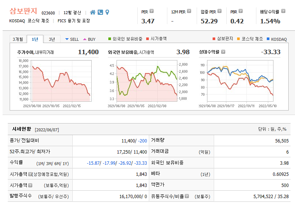Click the stock code 023600
This screenshot has height=207, width=295.
tap(48, 13)
